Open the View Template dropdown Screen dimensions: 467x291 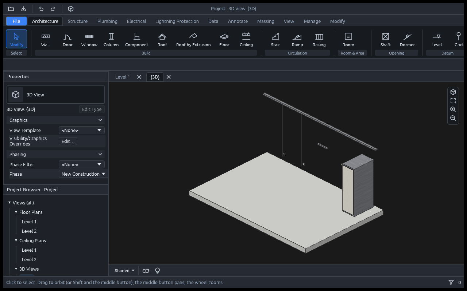(x=82, y=130)
